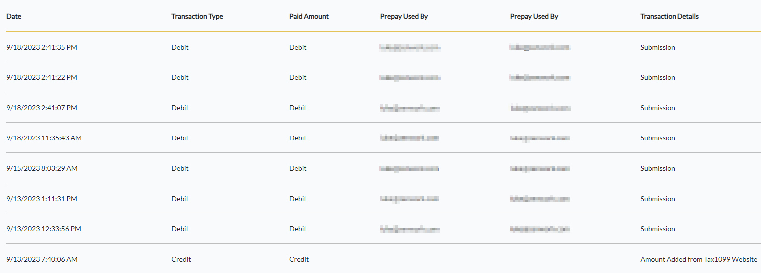Select the 9/18/2023 2:41:35 PM date cell
Viewport: 761px width, 273px height.
pyautogui.click(x=42, y=47)
